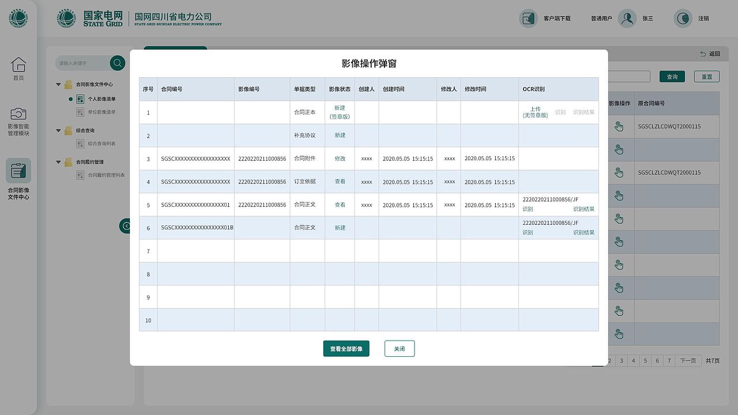Click the 个人影像清单 list icon

[x=81, y=99]
